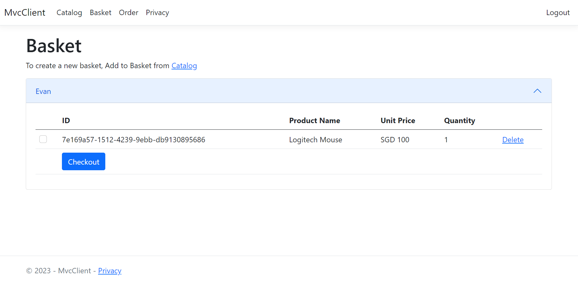The width and height of the screenshot is (578, 283).
Task: Click the MvcClient brand logo text
Action: pyautogui.click(x=25, y=13)
